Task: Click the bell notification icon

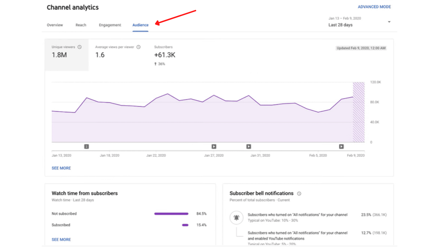Action: (x=237, y=218)
